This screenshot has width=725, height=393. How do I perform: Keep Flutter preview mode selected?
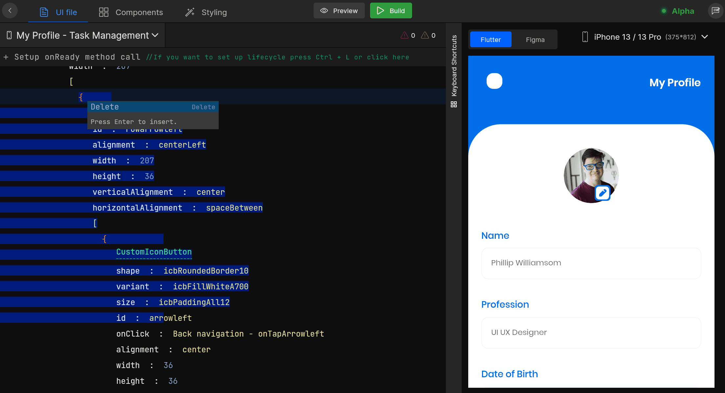click(x=491, y=39)
